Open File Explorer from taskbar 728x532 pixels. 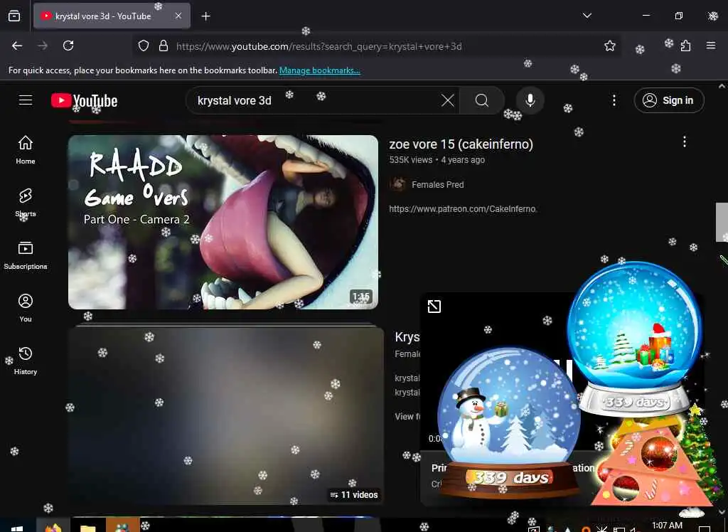pos(87,526)
